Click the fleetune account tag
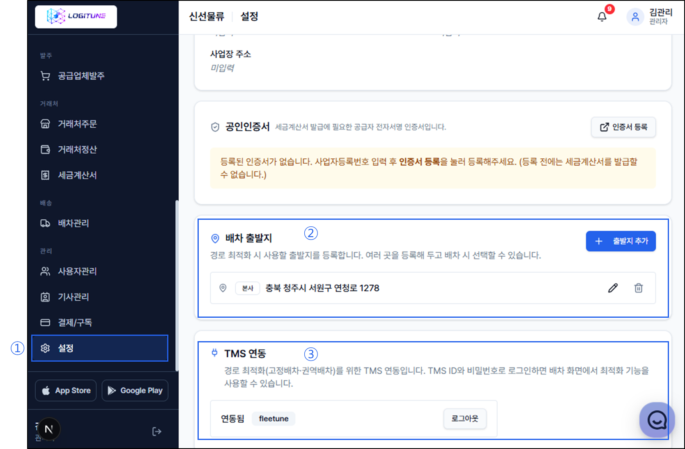 [x=274, y=419]
